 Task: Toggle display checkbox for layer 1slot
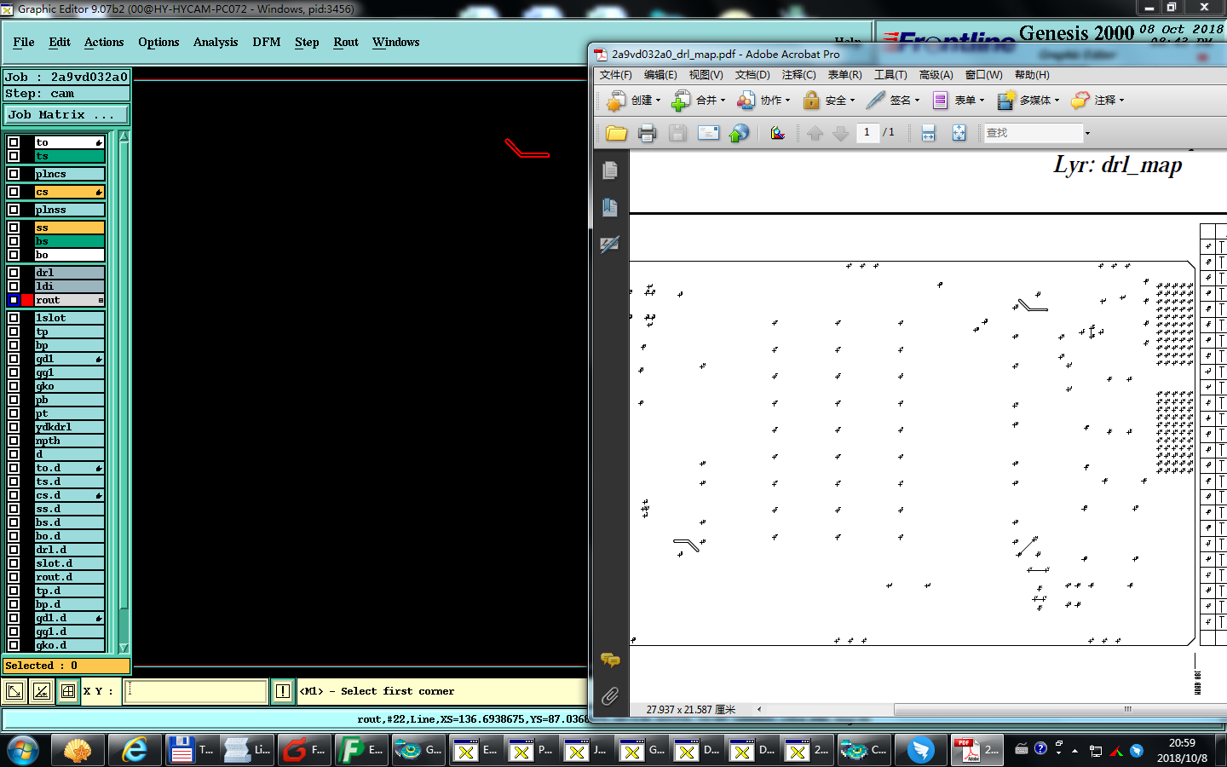click(14, 318)
